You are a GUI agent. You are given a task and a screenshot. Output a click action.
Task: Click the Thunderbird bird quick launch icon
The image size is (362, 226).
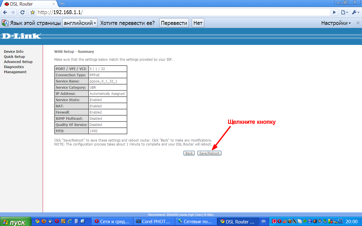coord(50,221)
